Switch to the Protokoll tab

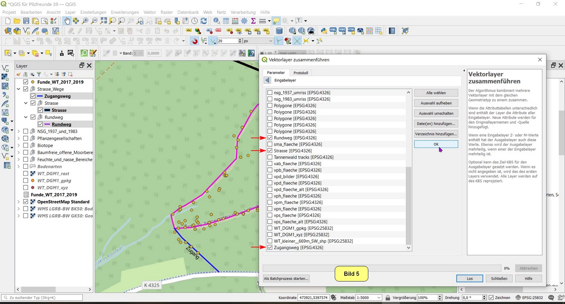click(x=301, y=73)
